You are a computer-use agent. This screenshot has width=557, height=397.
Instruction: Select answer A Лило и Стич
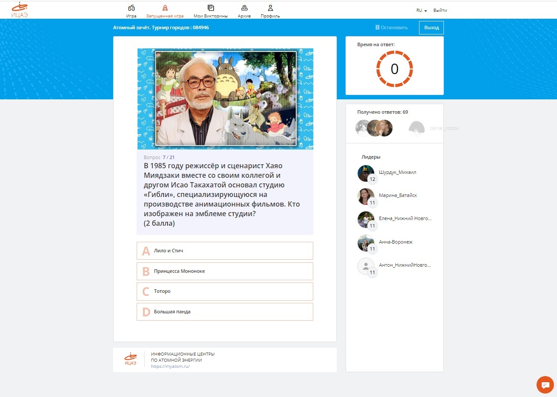tap(225, 251)
